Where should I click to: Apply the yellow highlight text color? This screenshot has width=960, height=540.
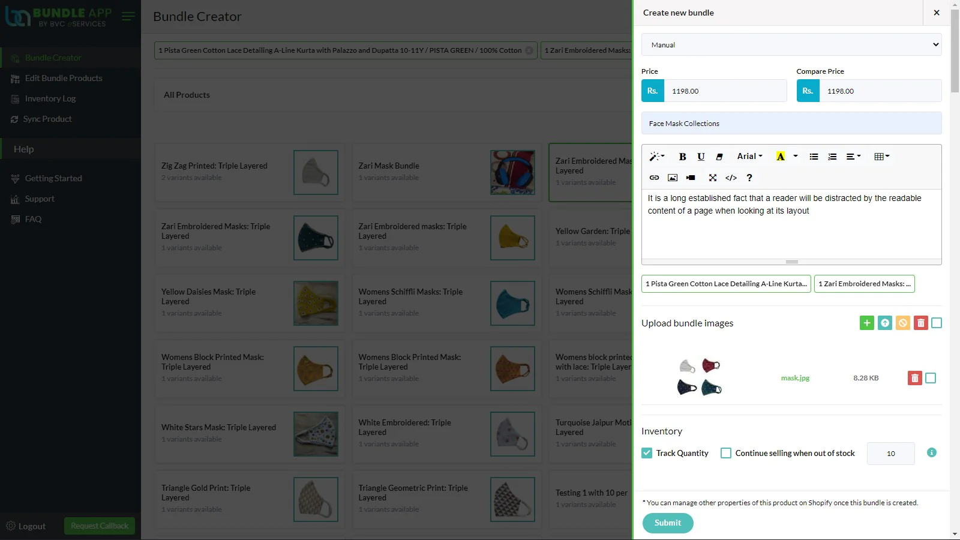pos(780,157)
